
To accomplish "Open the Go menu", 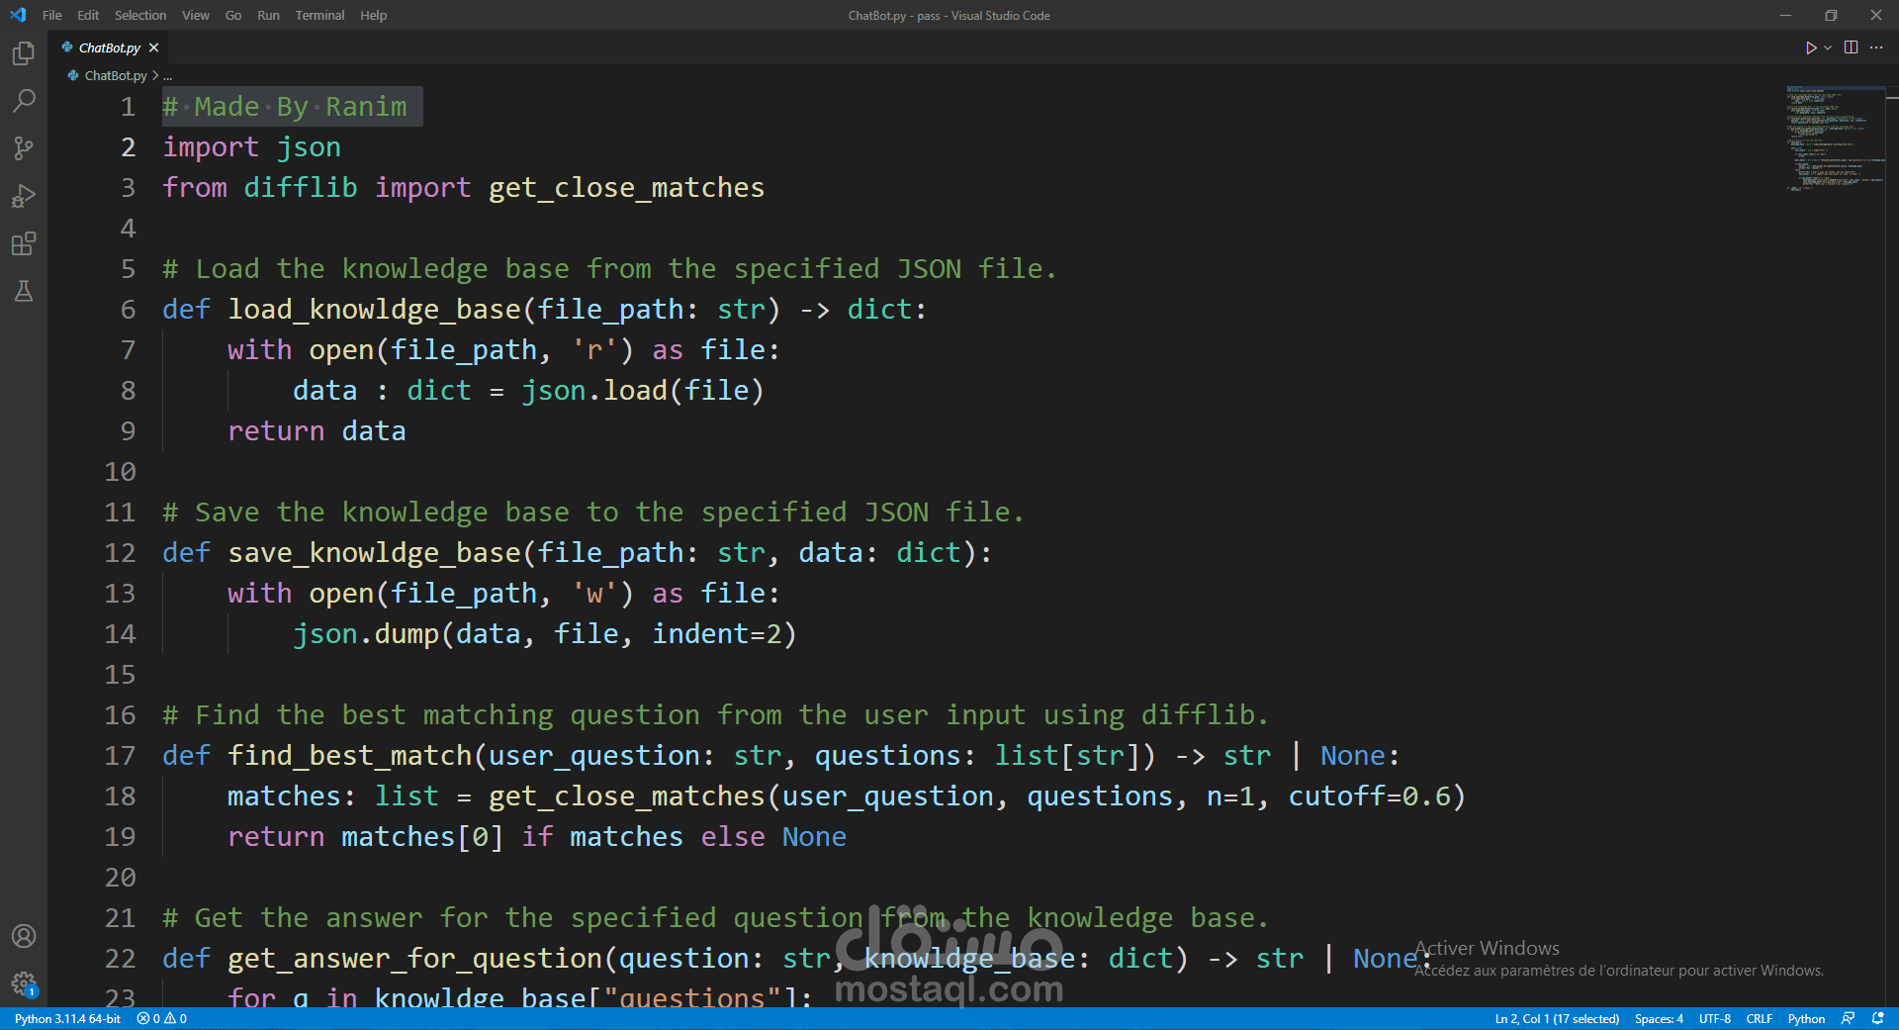I will [233, 15].
